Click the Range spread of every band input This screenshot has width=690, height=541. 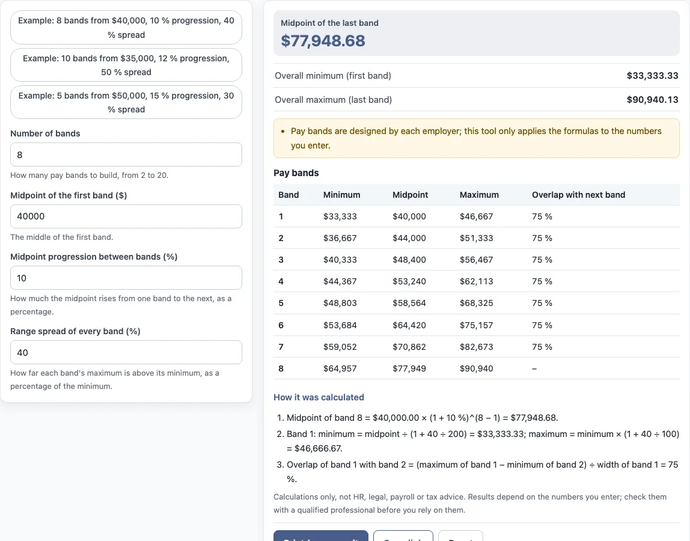pos(126,352)
